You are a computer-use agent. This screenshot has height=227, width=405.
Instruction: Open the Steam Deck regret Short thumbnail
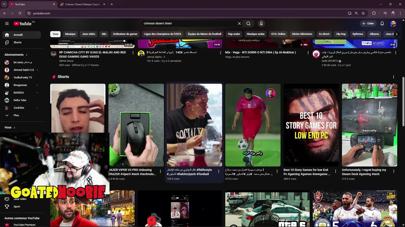[x=369, y=125]
